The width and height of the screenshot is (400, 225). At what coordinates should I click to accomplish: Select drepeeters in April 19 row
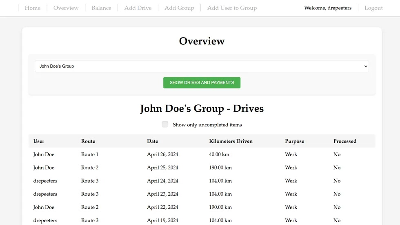click(x=45, y=221)
